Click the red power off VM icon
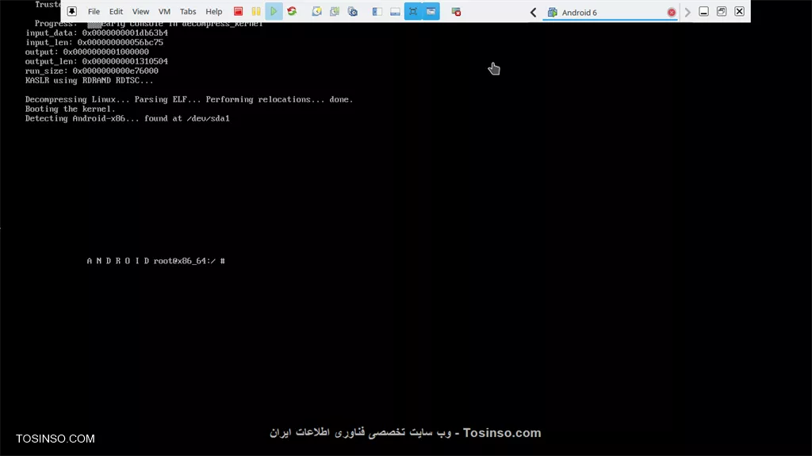 (238, 11)
